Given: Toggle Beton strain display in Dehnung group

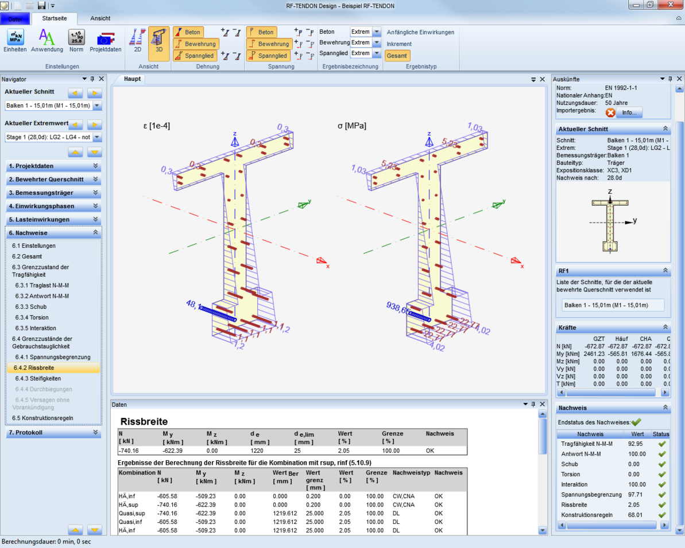Looking at the screenshot, I should (188, 32).
